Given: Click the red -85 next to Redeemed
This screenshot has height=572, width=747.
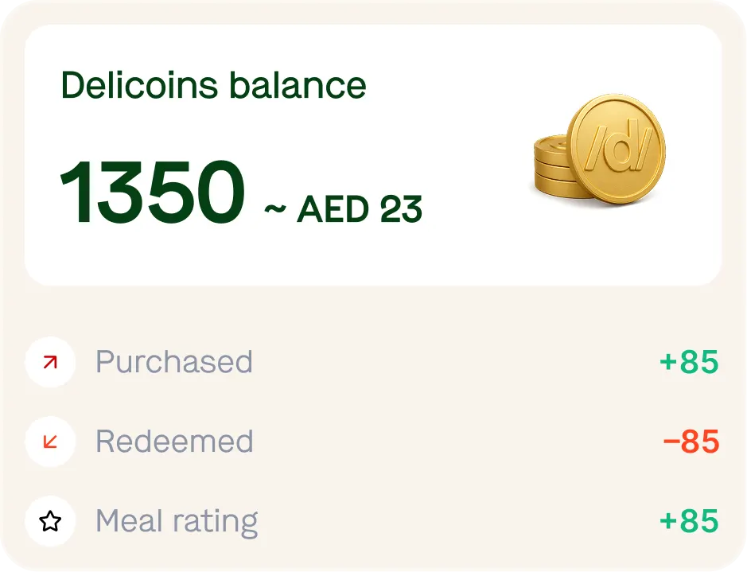Looking at the screenshot, I should coord(689,442).
